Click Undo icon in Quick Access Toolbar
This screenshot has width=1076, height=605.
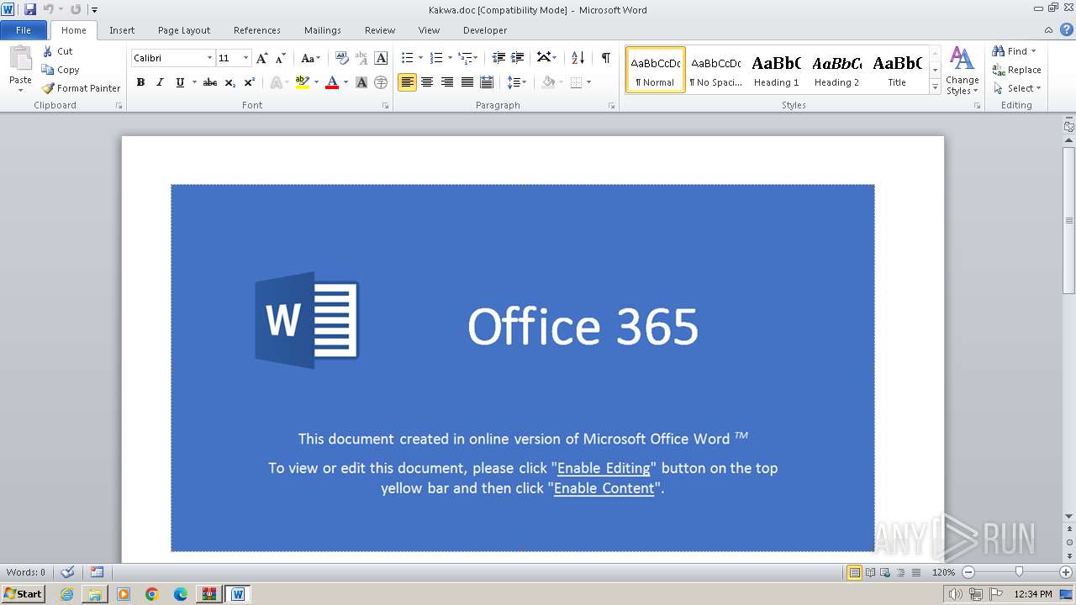(49, 9)
